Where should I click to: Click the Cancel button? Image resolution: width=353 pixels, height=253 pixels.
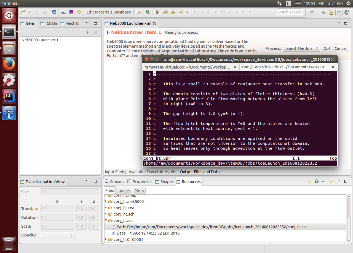point(341,48)
